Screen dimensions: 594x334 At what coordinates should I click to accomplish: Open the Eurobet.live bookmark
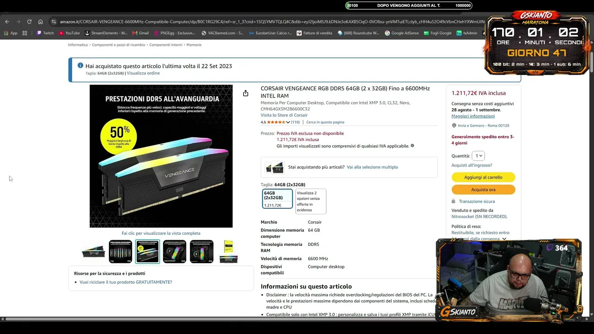pos(270,33)
